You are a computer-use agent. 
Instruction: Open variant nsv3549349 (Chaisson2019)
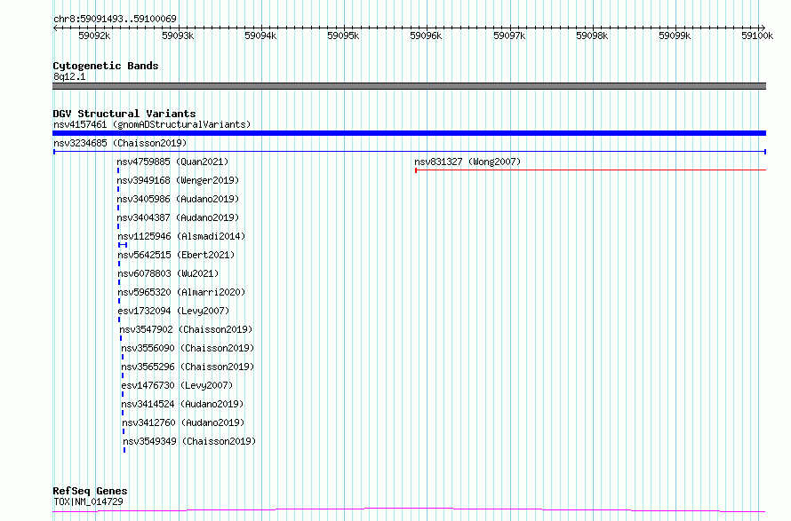click(x=189, y=441)
